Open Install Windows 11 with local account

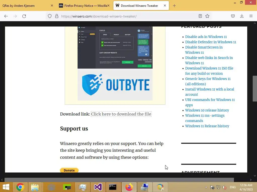click(210, 92)
